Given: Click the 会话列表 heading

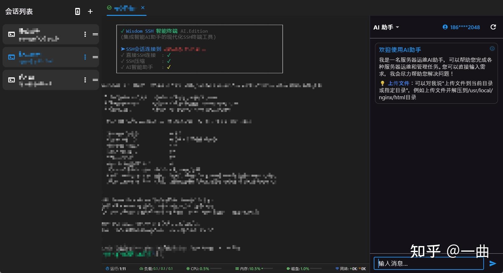Looking at the screenshot, I should (x=19, y=11).
